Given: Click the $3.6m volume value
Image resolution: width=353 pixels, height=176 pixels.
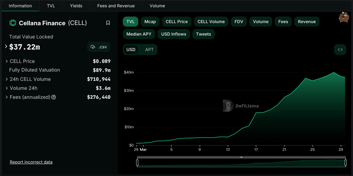Looking at the screenshot, I should [103, 88].
